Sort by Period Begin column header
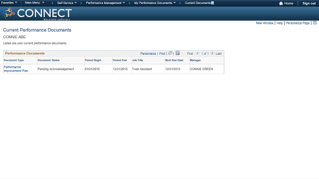 click(93, 60)
